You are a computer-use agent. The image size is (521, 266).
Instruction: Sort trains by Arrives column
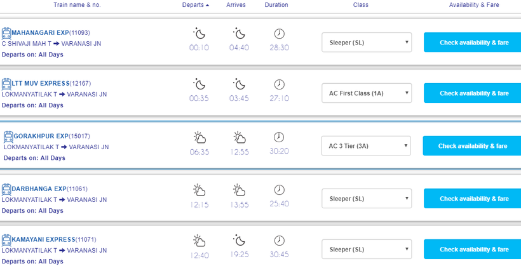pyautogui.click(x=236, y=5)
